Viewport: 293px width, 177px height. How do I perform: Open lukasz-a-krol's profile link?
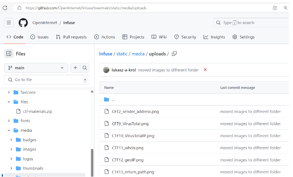click(x=124, y=70)
